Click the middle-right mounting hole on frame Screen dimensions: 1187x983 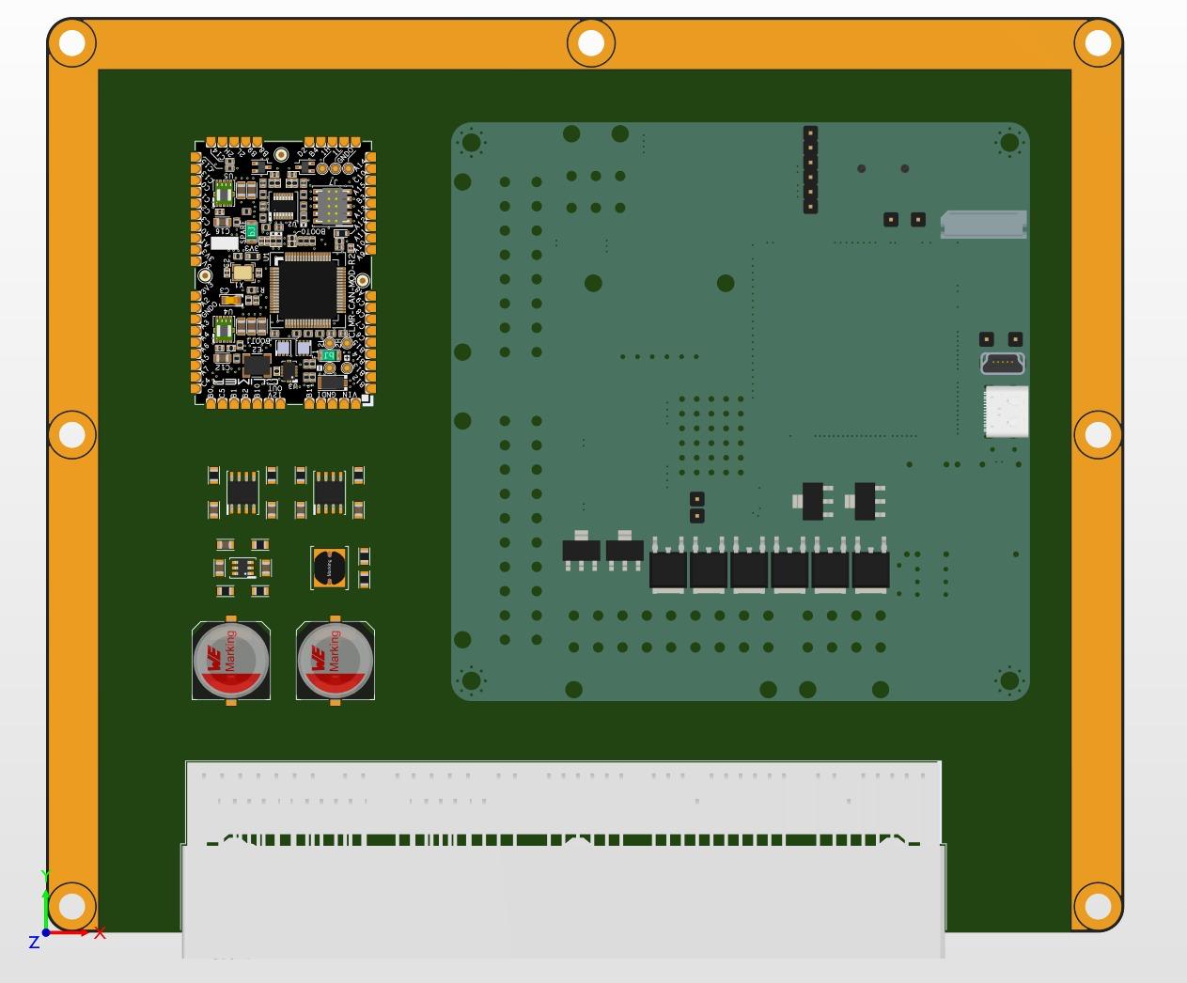pos(1098,434)
